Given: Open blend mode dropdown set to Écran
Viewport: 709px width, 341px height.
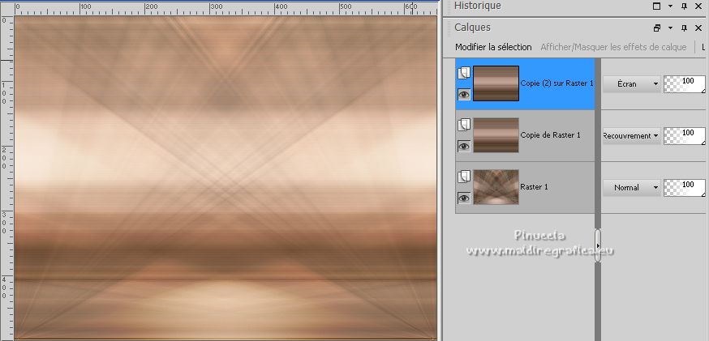Looking at the screenshot, I should [x=632, y=84].
